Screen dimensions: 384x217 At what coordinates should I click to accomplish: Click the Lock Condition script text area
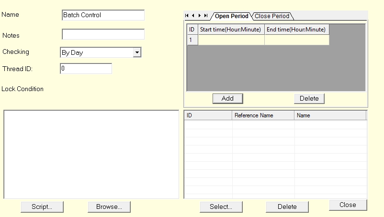click(x=91, y=154)
